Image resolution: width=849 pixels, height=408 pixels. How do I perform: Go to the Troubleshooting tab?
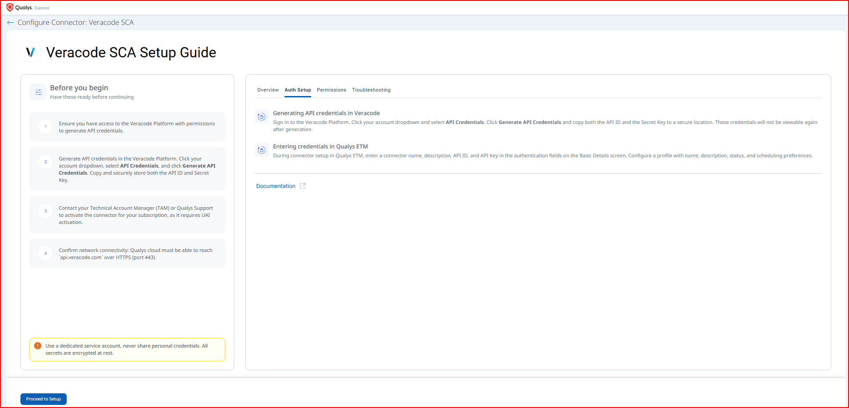(x=371, y=90)
